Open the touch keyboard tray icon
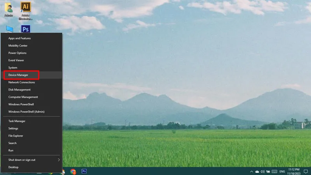The height and width of the screenshot is (175, 311). [274, 171]
